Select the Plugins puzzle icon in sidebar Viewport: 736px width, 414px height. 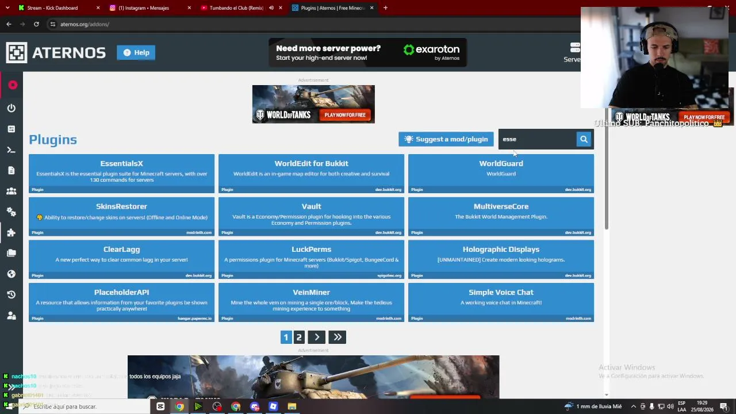(11, 232)
